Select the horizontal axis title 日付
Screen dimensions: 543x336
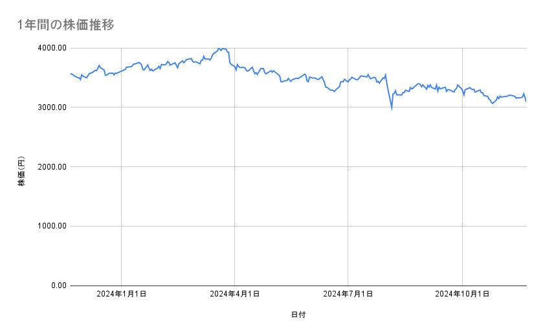click(298, 315)
